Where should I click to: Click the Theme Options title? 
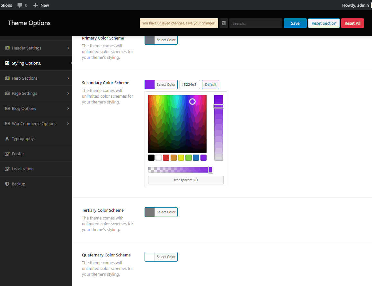29,23
